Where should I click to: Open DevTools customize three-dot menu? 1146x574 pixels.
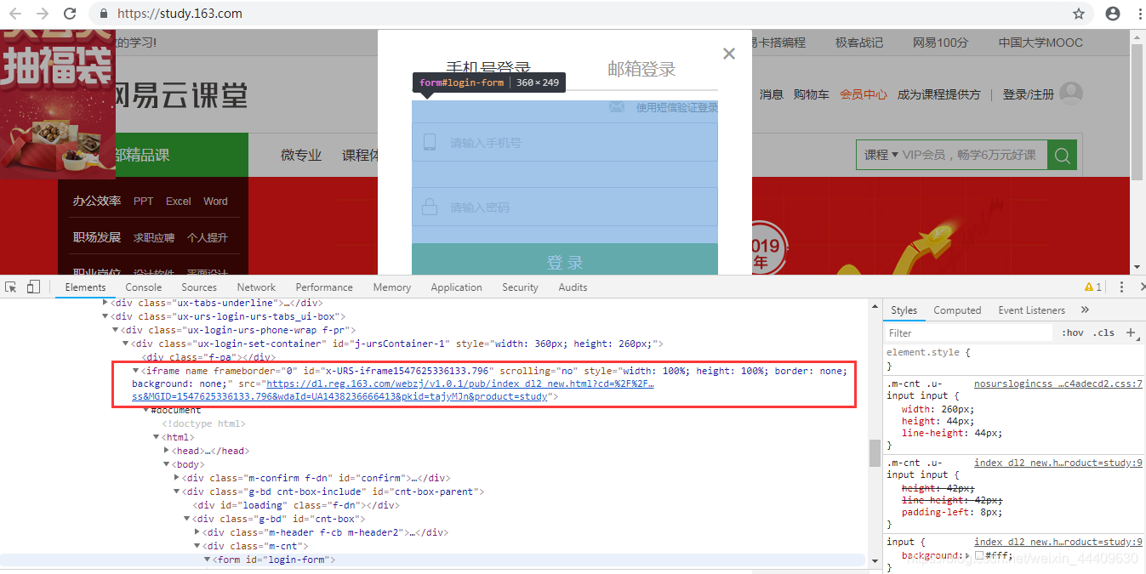coord(1122,287)
